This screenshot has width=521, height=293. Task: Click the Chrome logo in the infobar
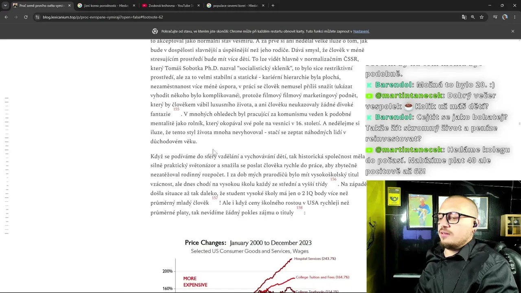pos(155,31)
